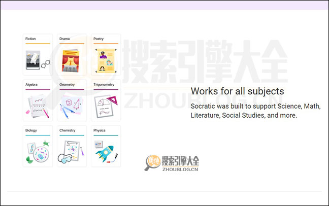Click the 'Works for all subjects' heading
Screen dimensions: 329x206
coord(237,91)
